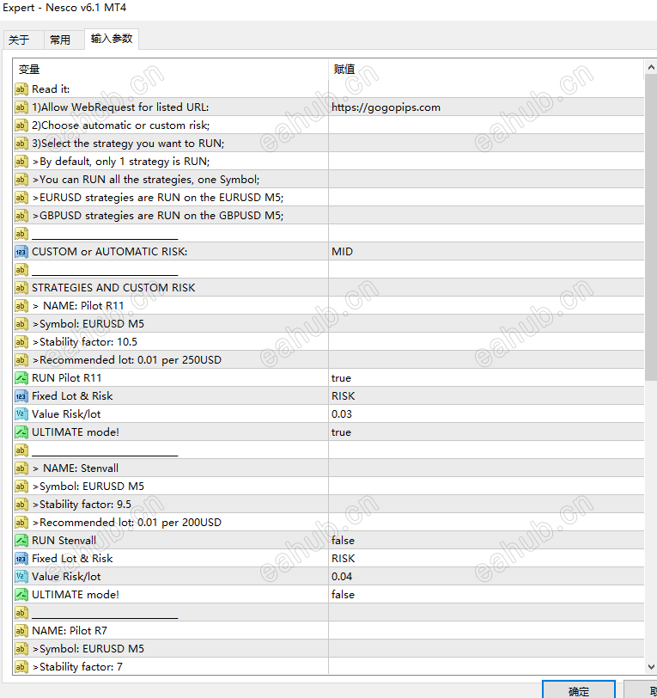Click the icon beside '2)Choose automatic or custom risk;'
657x698 pixels.
tap(21, 126)
